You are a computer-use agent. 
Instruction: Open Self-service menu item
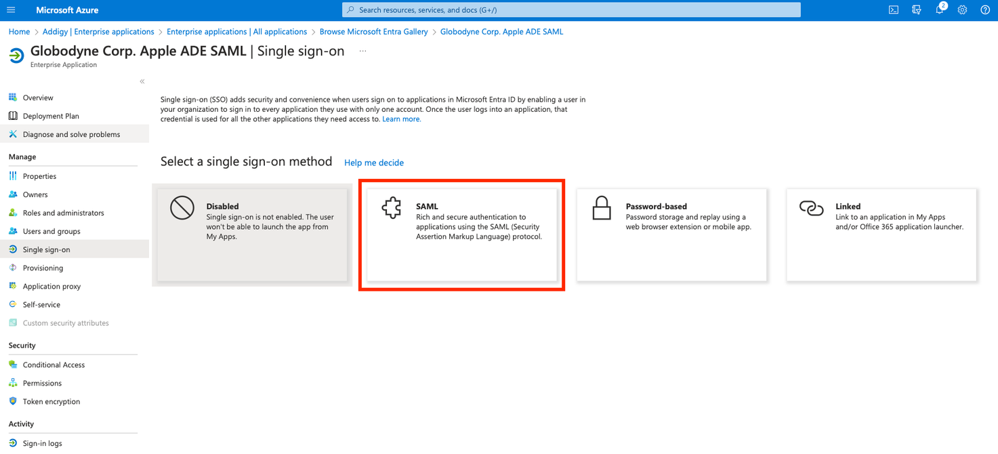[41, 304]
